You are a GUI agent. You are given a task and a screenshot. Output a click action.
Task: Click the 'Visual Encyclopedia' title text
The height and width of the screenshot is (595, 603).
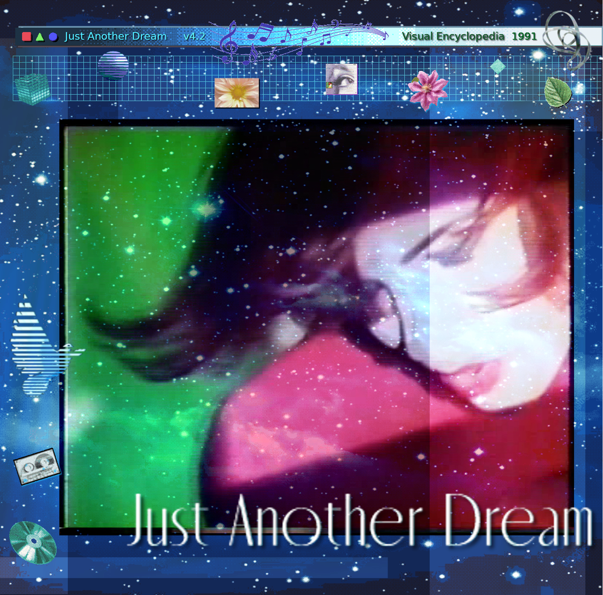point(453,36)
